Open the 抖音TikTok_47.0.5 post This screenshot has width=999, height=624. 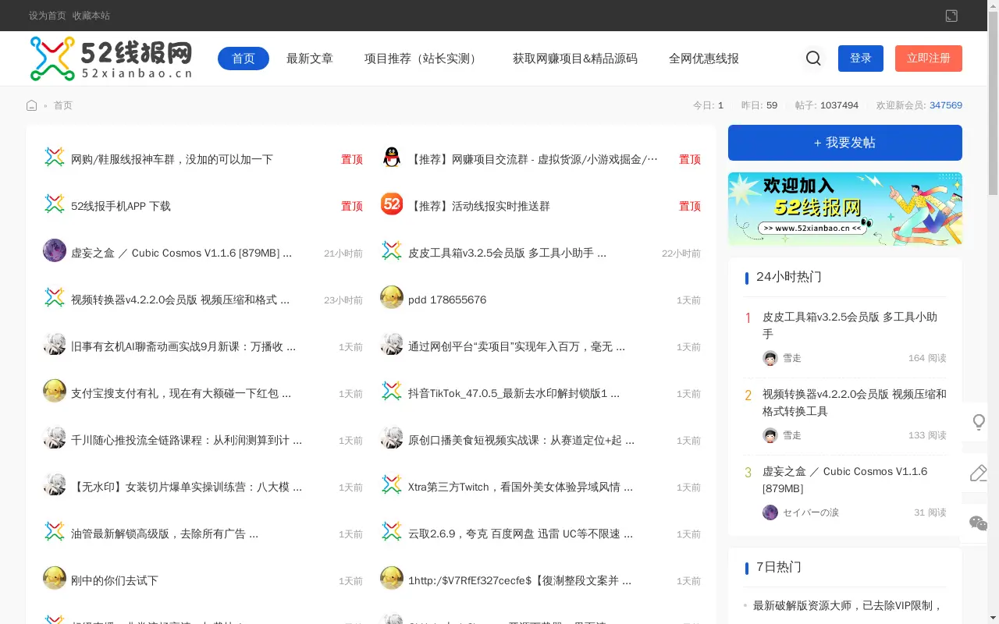click(514, 393)
